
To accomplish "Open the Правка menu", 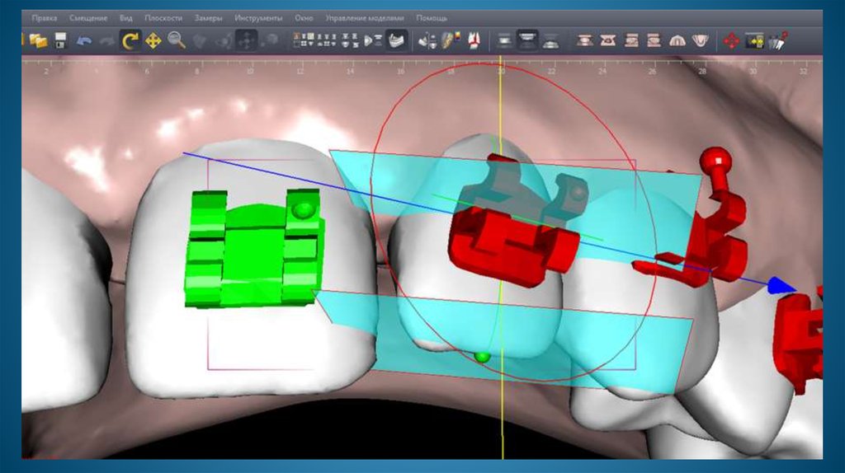I will coord(45,17).
